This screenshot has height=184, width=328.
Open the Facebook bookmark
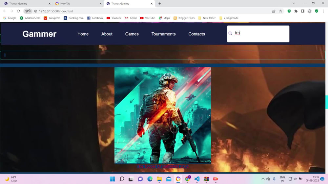pyautogui.click(x=95, y=18)
